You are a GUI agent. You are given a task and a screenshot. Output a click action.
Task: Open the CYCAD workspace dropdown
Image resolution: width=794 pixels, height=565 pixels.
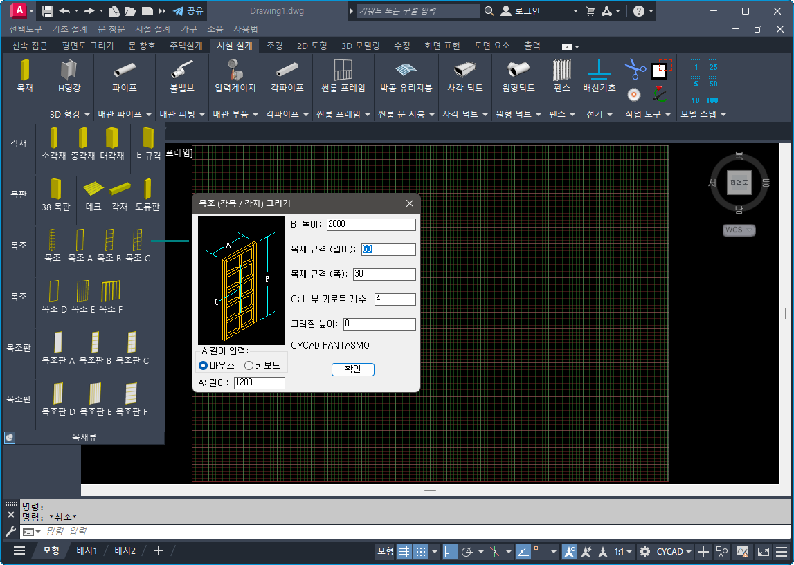pos(674,551)
